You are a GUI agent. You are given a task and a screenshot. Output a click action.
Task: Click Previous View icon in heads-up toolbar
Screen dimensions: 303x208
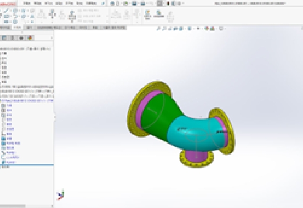click(x=169, y=29)
